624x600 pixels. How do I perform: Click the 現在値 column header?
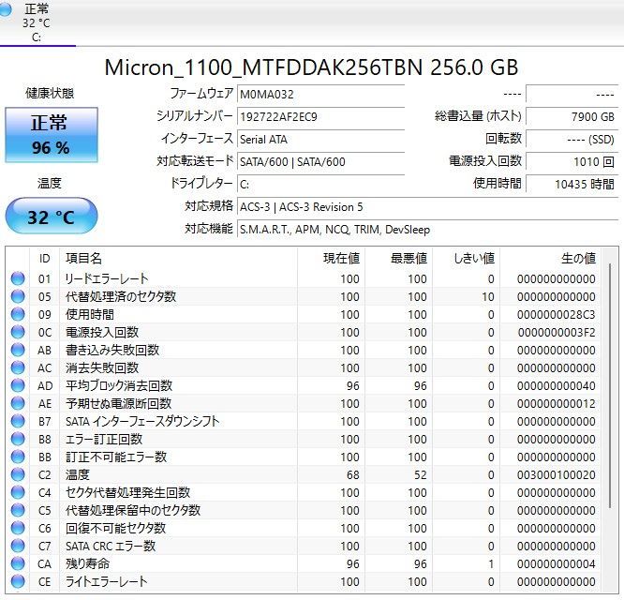click(x=331, y=259)
